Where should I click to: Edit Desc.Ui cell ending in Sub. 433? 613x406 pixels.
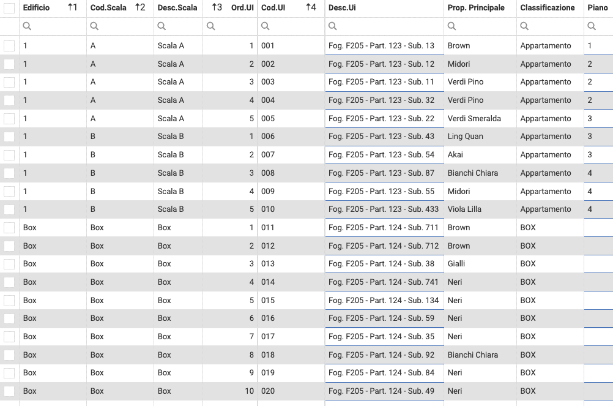384,209
